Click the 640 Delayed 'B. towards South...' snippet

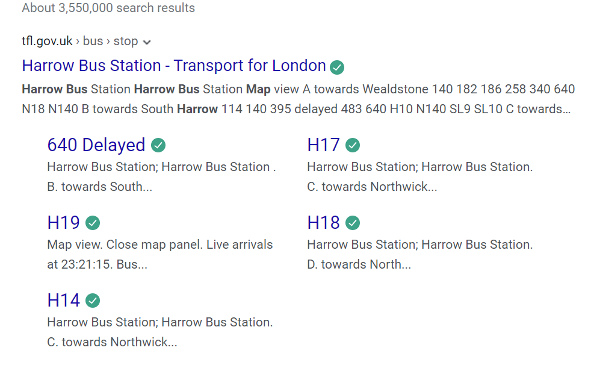tap(99, 187)
